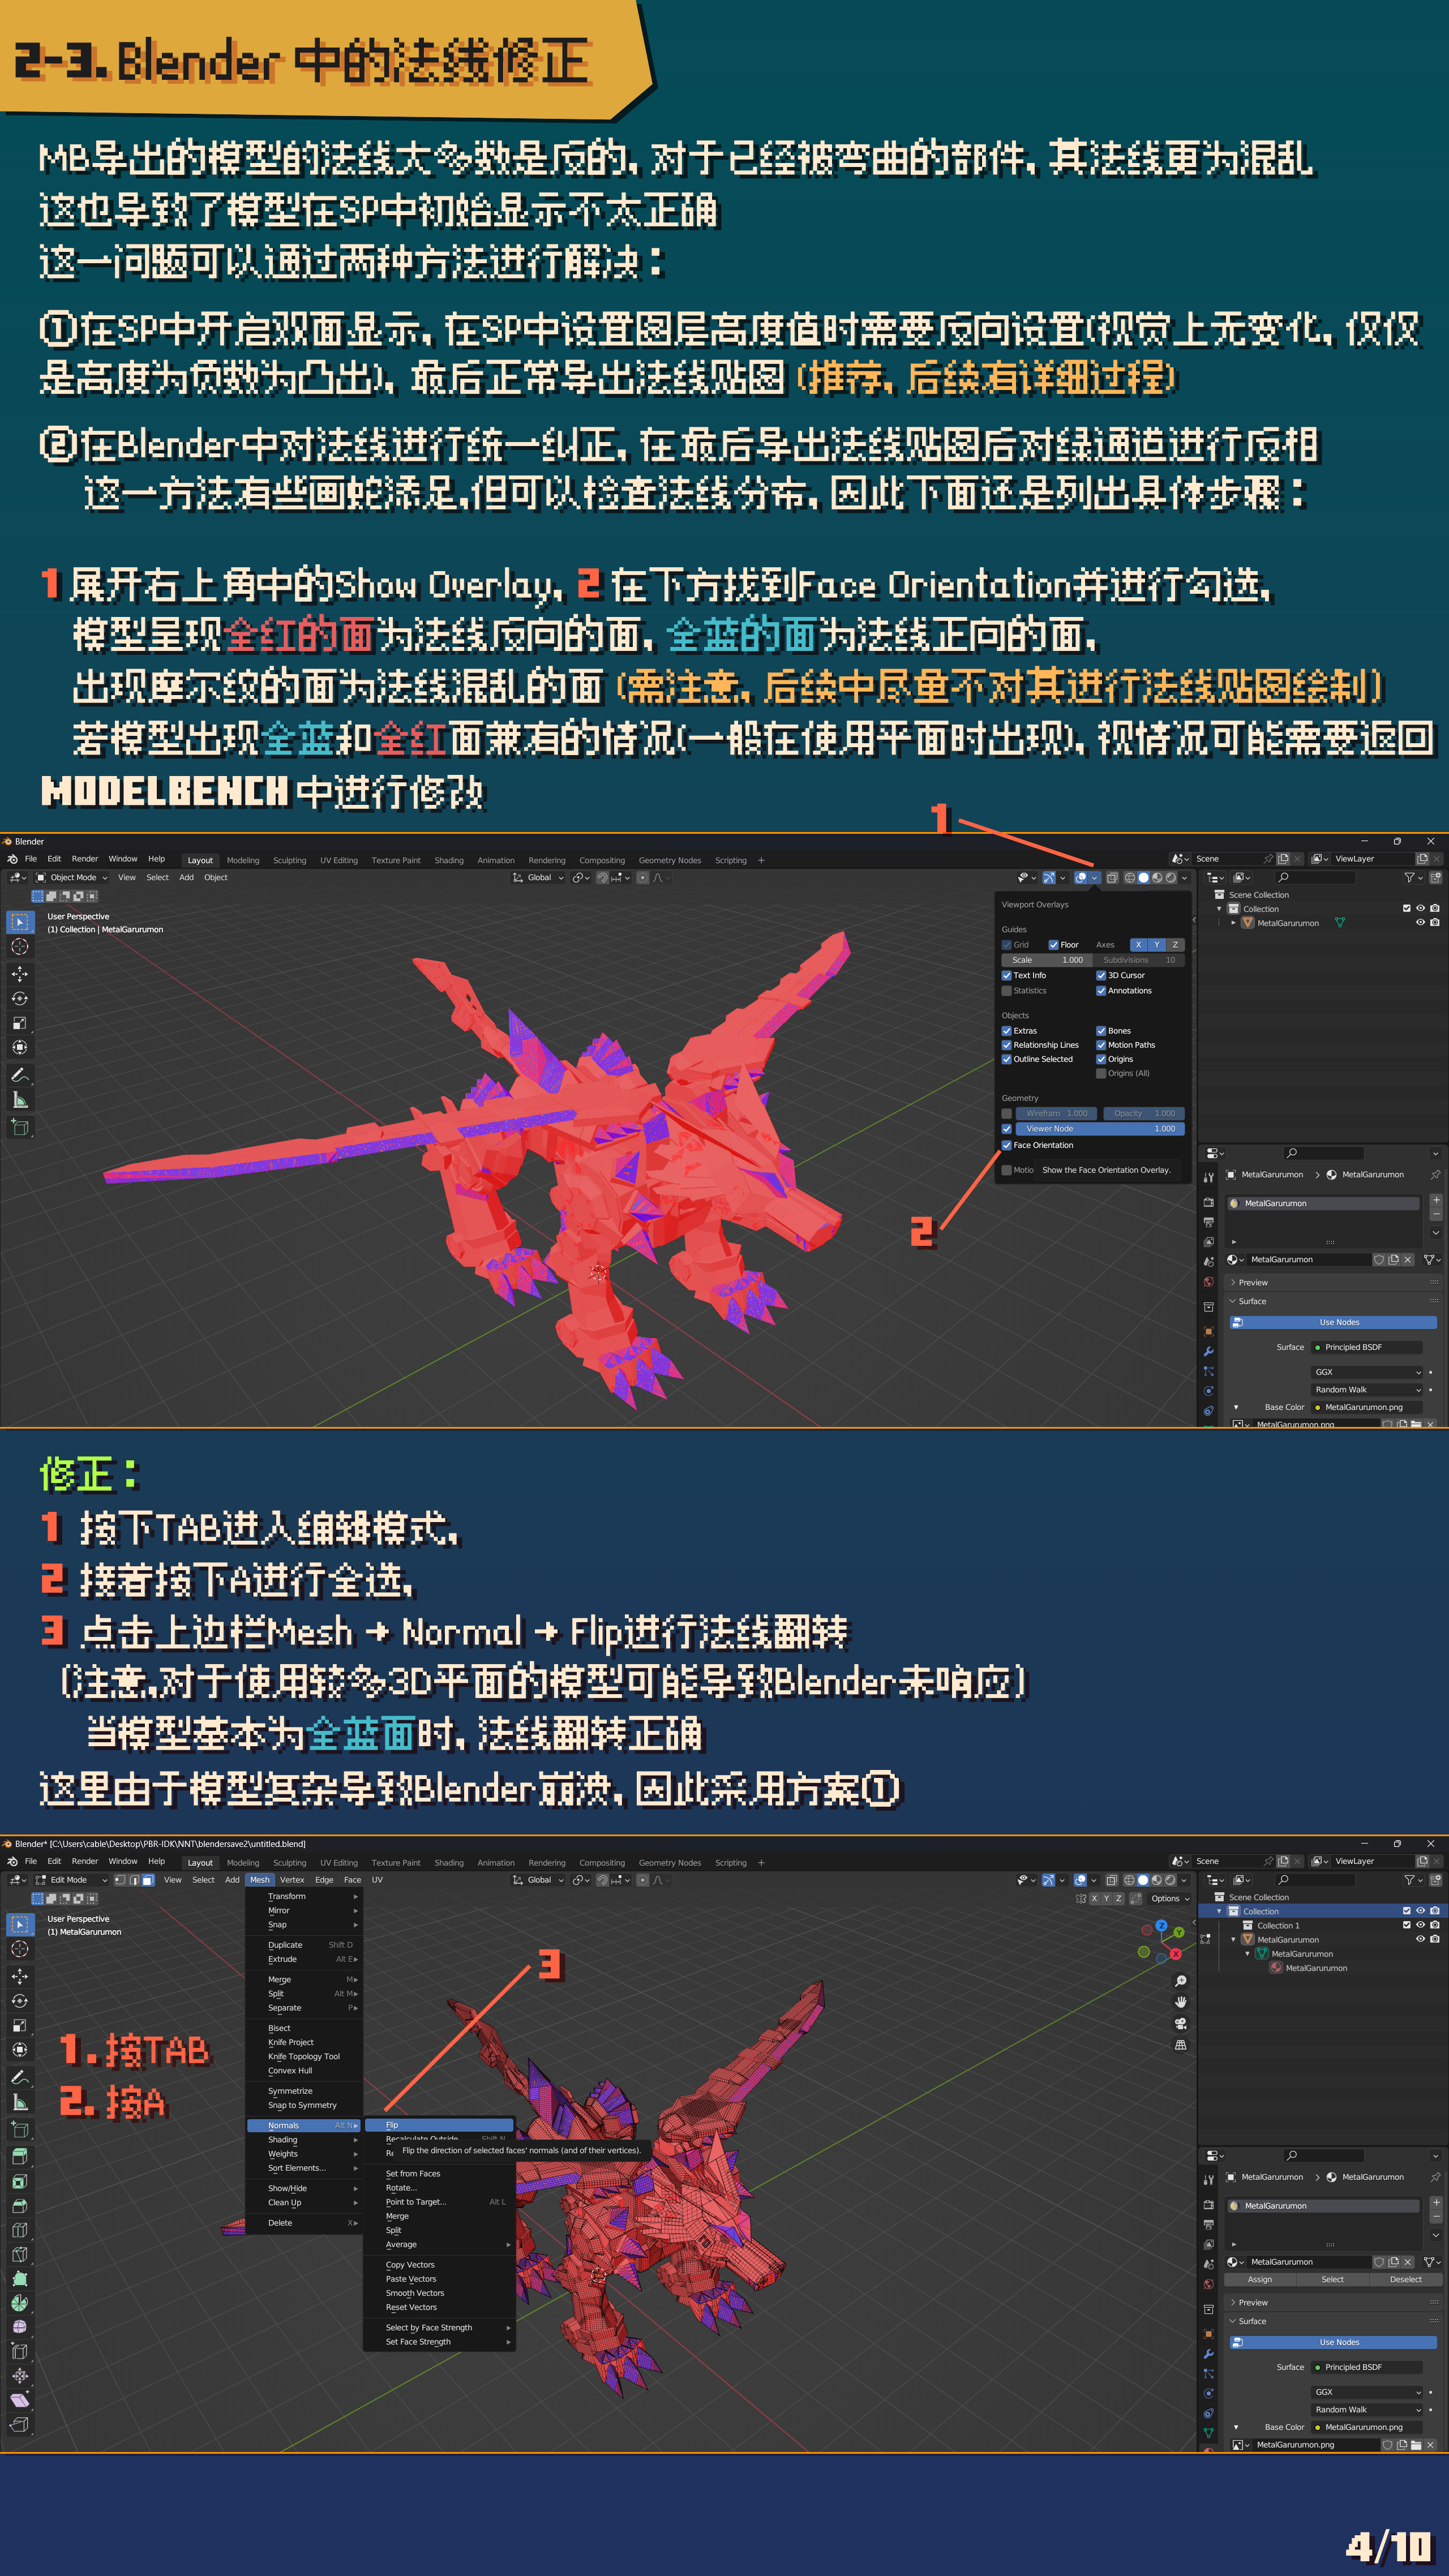Click vertex select mode icon in lower window
This screenshot has width=1449, height=2576.
(x=120, y=1880)
